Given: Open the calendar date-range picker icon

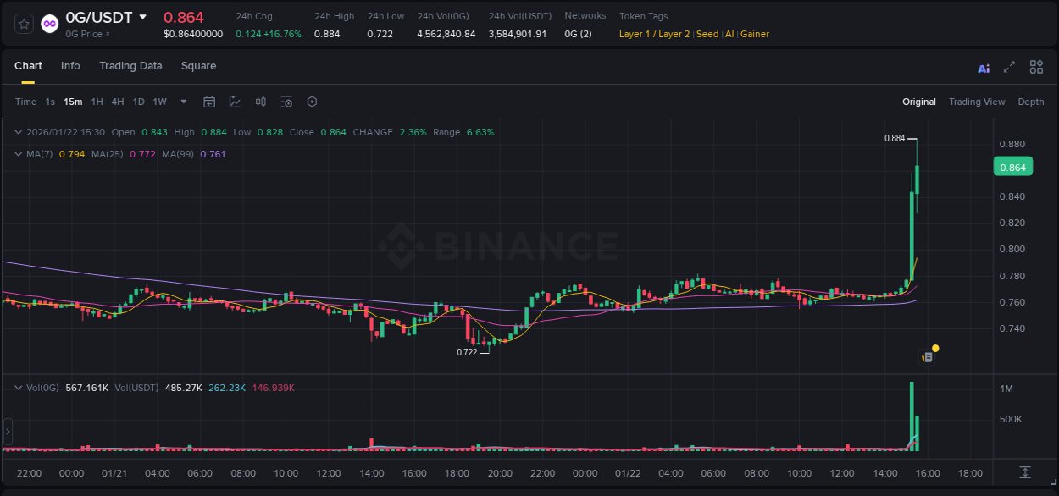Looking at the screenshot, I should tap(209, 102).
